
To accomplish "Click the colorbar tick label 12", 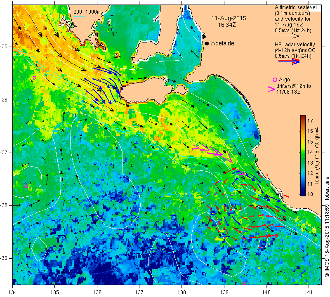I will 310,173.
